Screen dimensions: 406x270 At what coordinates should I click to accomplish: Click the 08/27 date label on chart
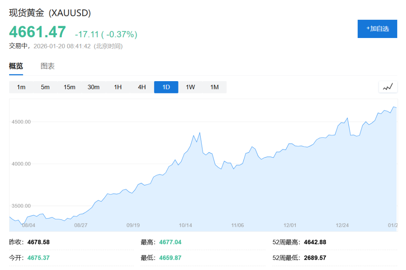click(80, 225)
